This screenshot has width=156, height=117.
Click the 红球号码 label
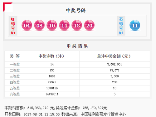(x=13, y=26)
